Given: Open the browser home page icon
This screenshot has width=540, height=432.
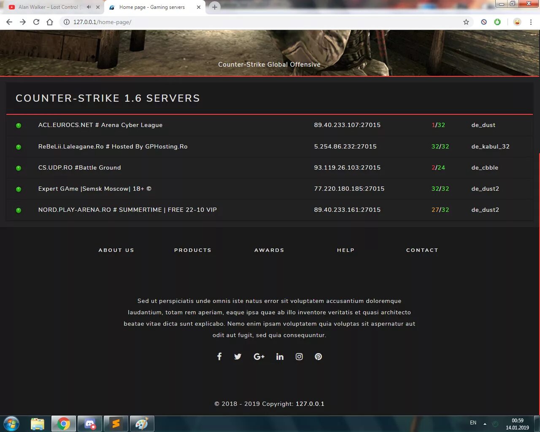Looking at the screenshot, I should click(x=50, y=22).
